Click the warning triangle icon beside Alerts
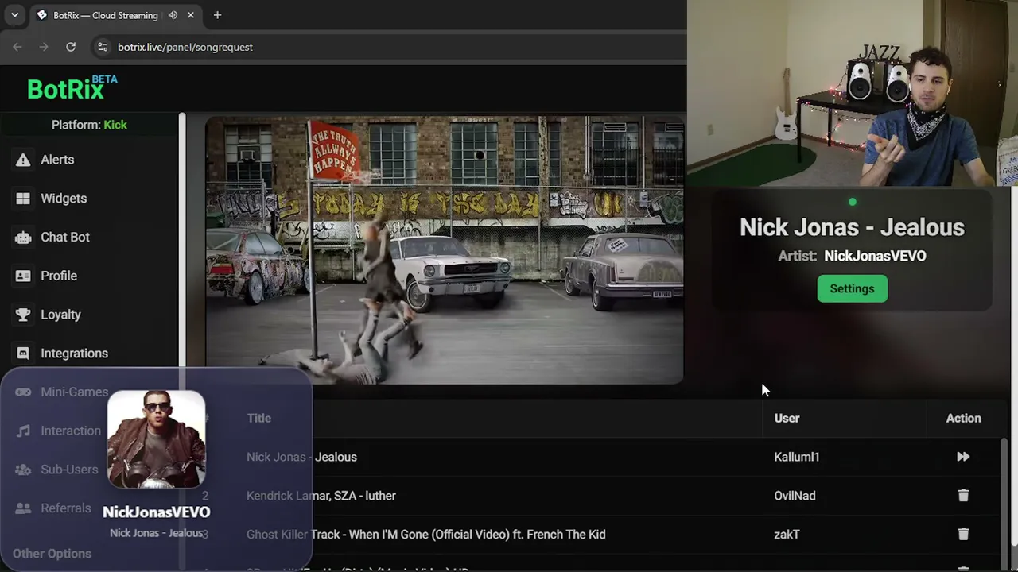Screen dimensions: 1018x572 click(x=23, y=160)
